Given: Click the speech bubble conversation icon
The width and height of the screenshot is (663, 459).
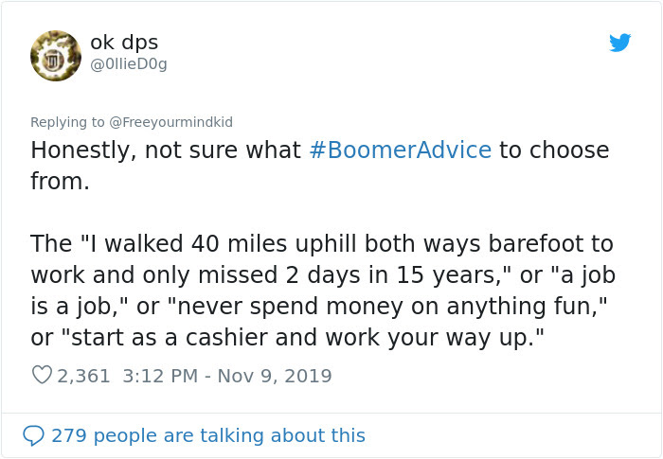Looking at the screenshot, I should pyautogui.click(x=33, y=435).
